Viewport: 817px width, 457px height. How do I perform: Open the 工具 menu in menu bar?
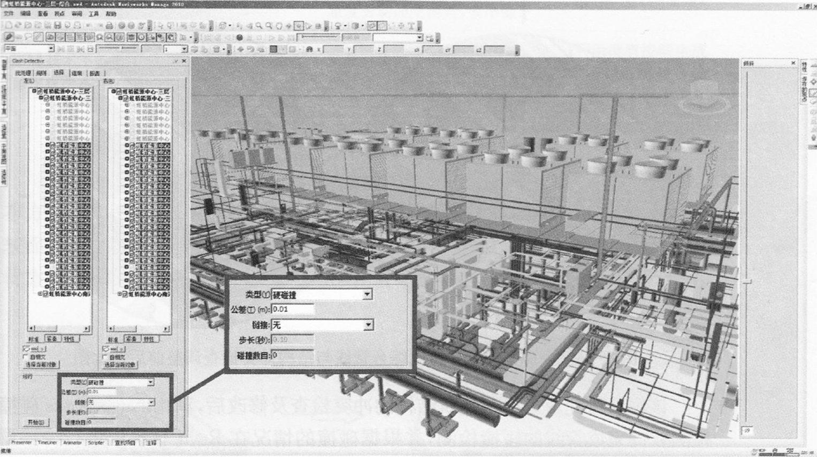pyautogui.click(x=94, y=14)
